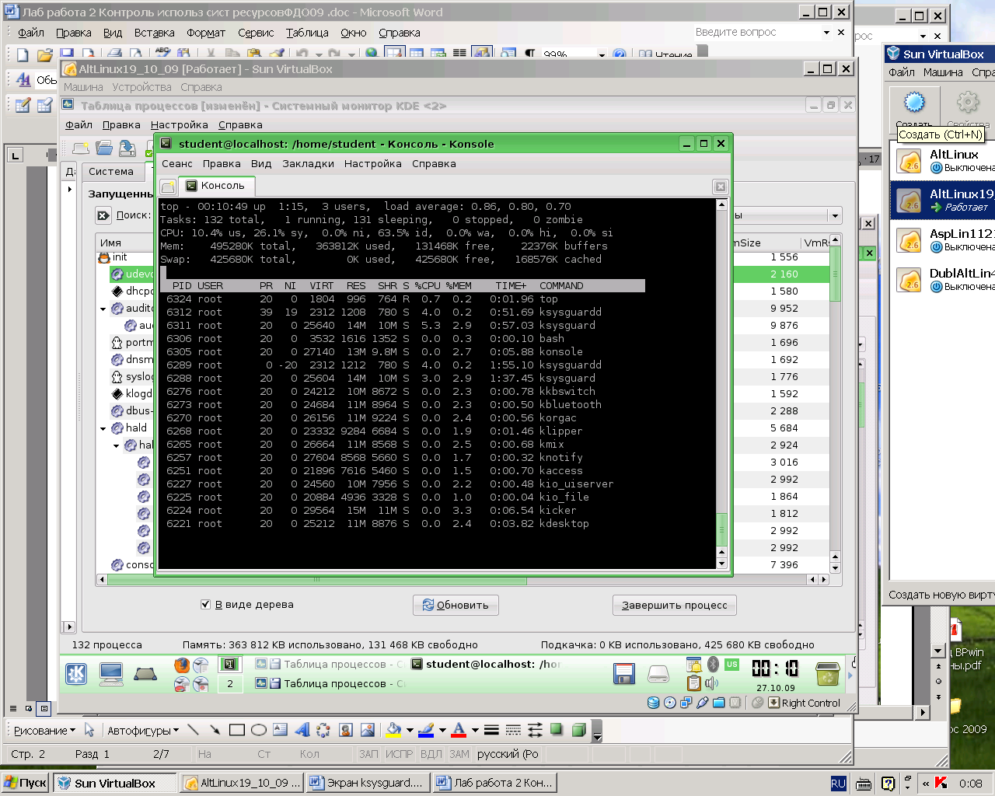Open the Windows Пуск start button

point(26,783)
